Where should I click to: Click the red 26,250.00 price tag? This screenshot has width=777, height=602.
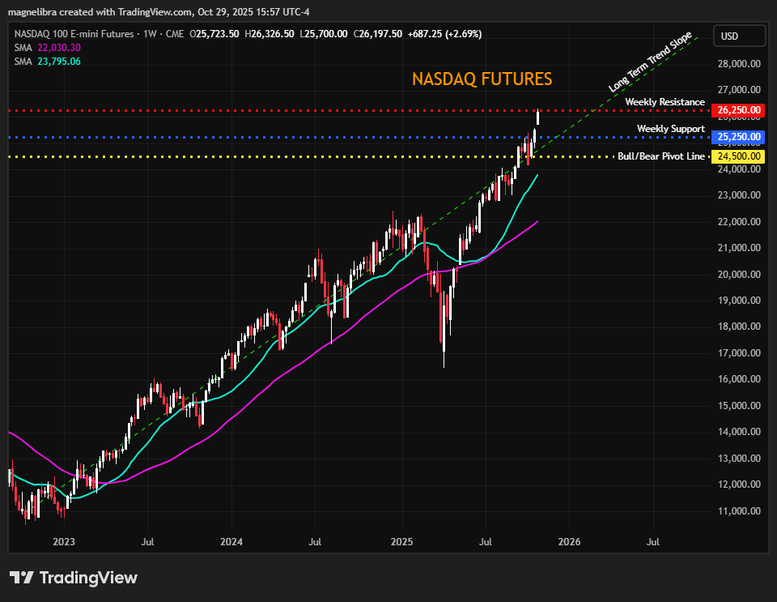(x=738, y=110)
